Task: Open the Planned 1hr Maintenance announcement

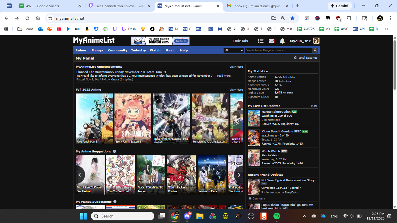Action: pyautogui.click(x=121, y=72)
